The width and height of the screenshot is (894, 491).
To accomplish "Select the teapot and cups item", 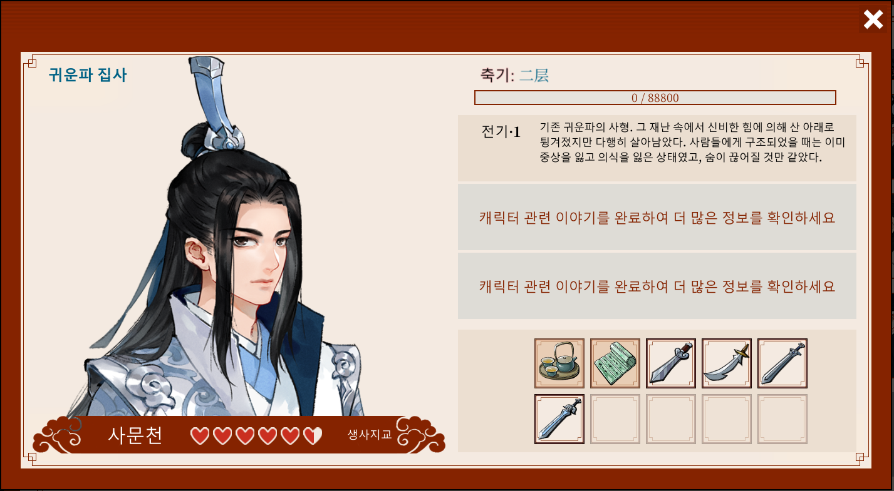I will click(x=559, y=363).
